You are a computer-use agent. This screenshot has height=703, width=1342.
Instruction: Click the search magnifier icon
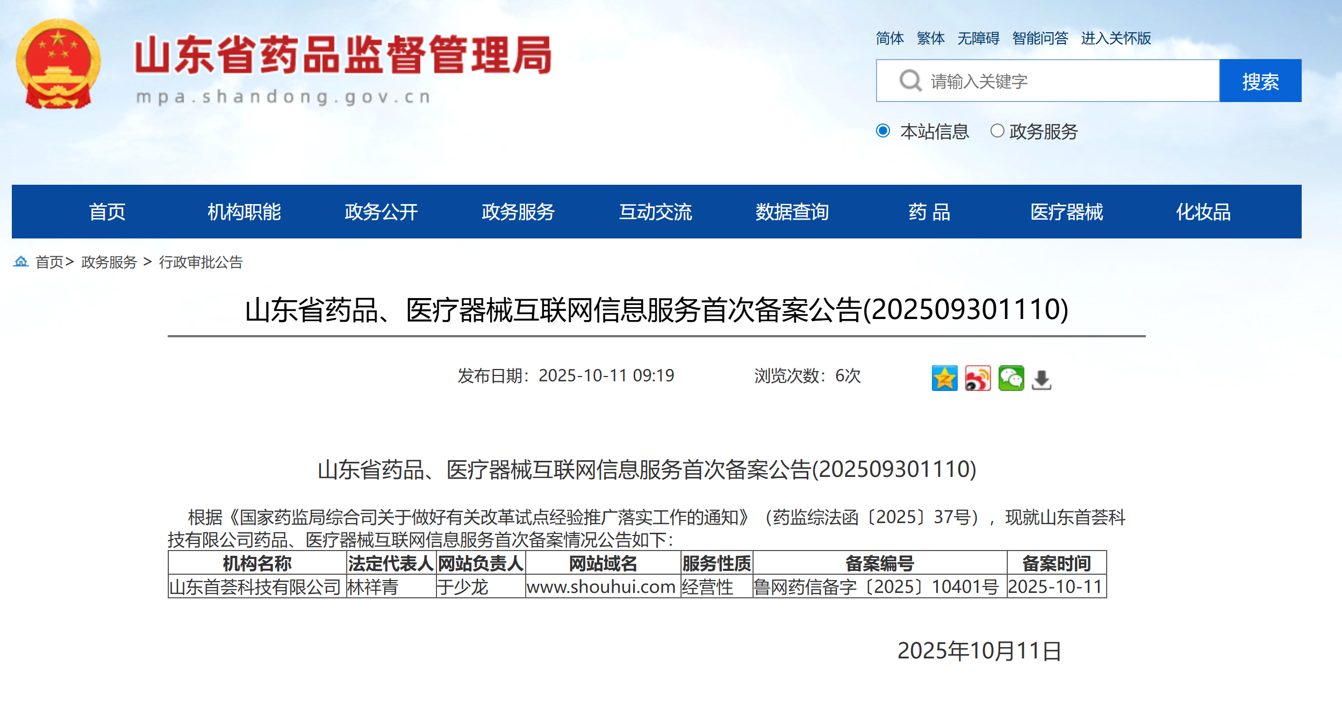(x=910, y=81)
